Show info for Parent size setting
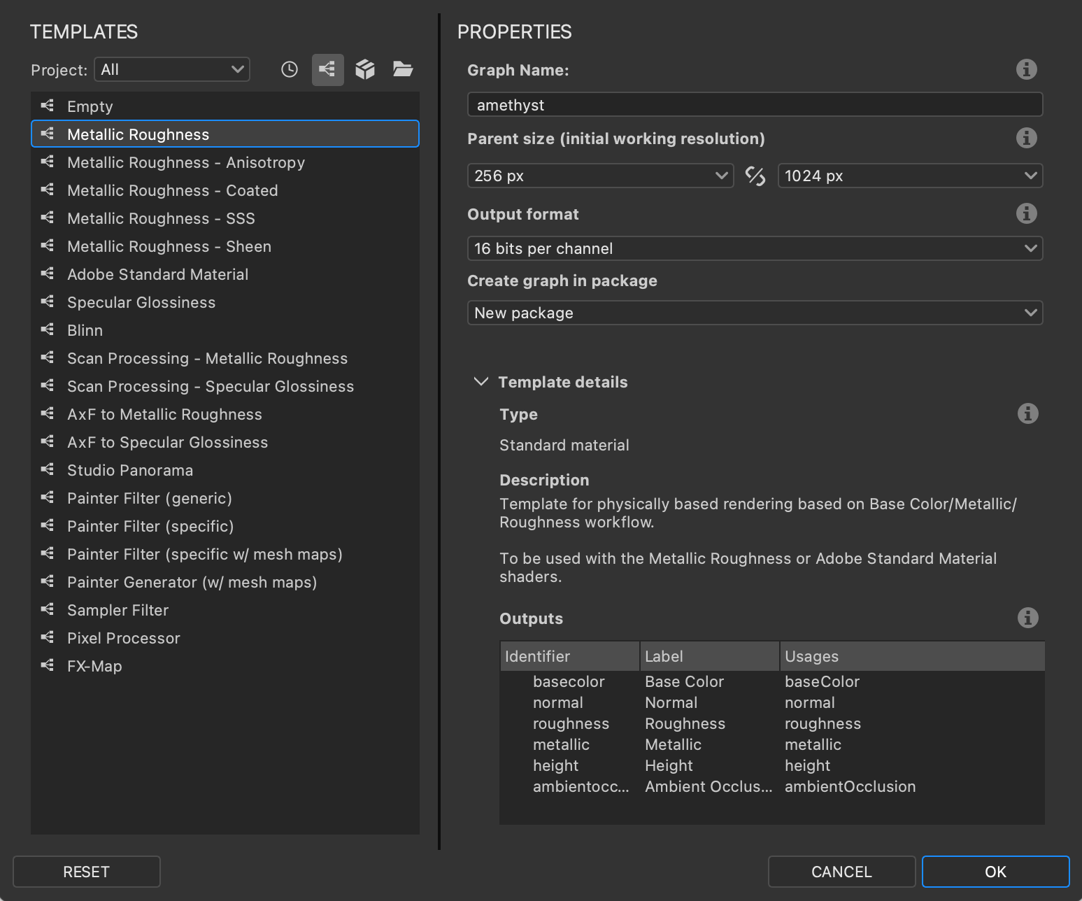This screenshot has width=1082, height=901. pos(1026,138)
